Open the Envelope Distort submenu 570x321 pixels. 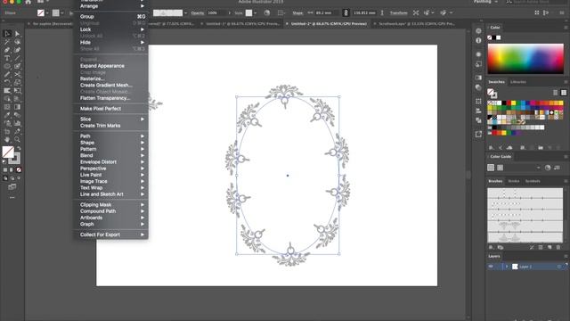coord(110,162)
